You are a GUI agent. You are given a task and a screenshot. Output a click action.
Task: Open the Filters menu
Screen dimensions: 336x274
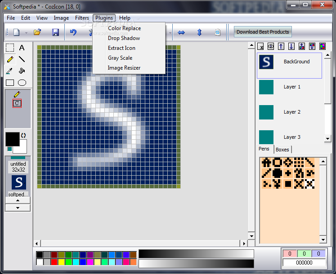tap(82, 18)
